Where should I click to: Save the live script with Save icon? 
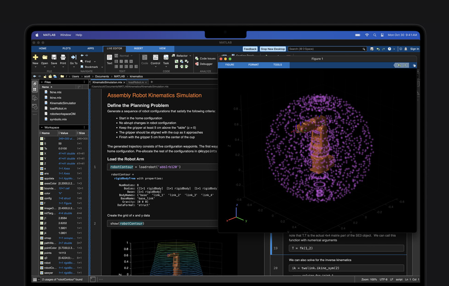(x=54, y=57)
